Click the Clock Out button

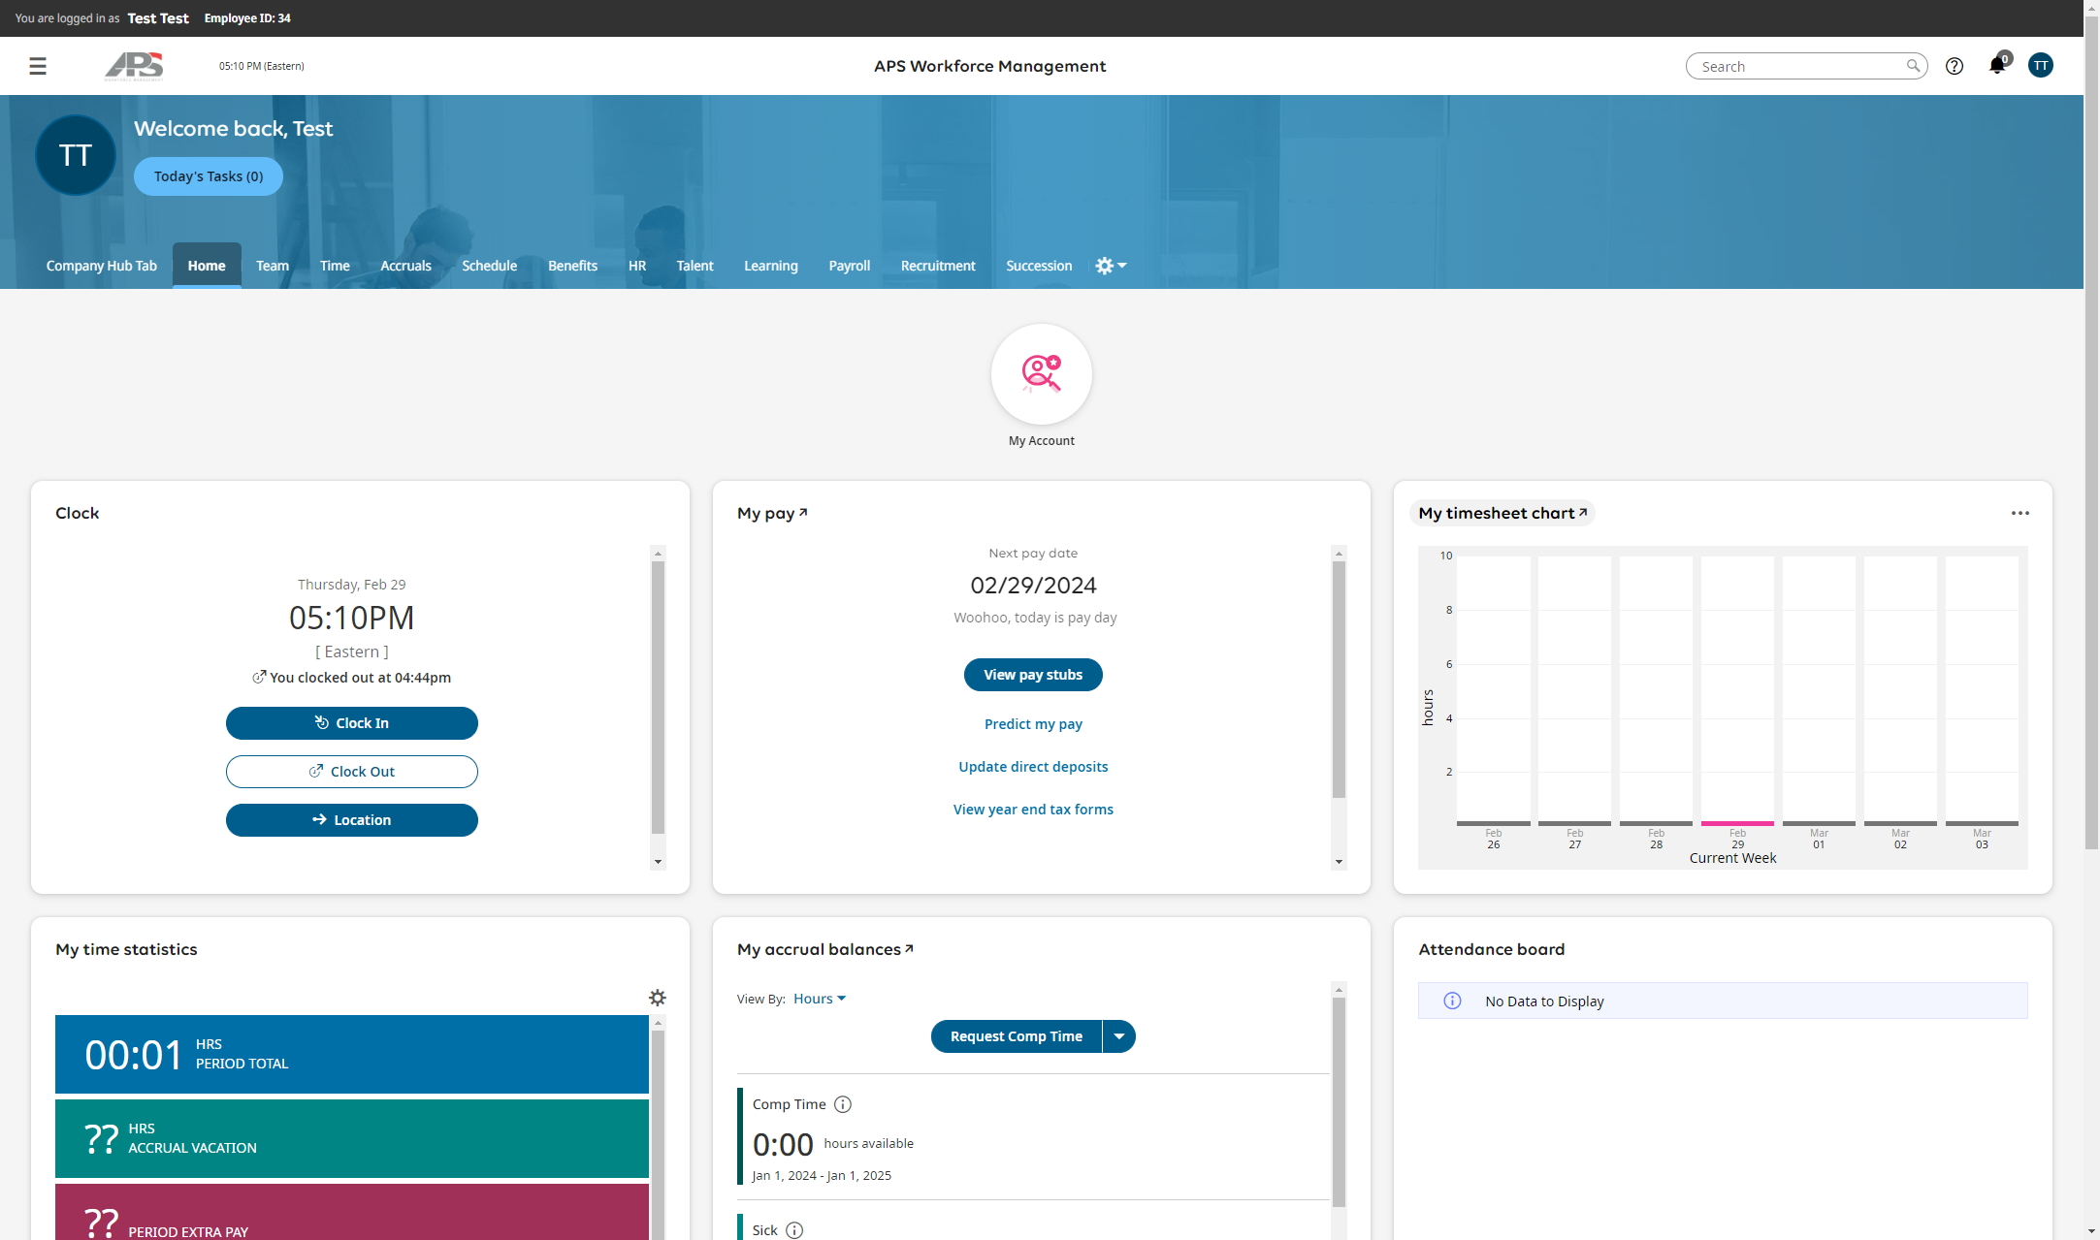click(x=352, y=772)
